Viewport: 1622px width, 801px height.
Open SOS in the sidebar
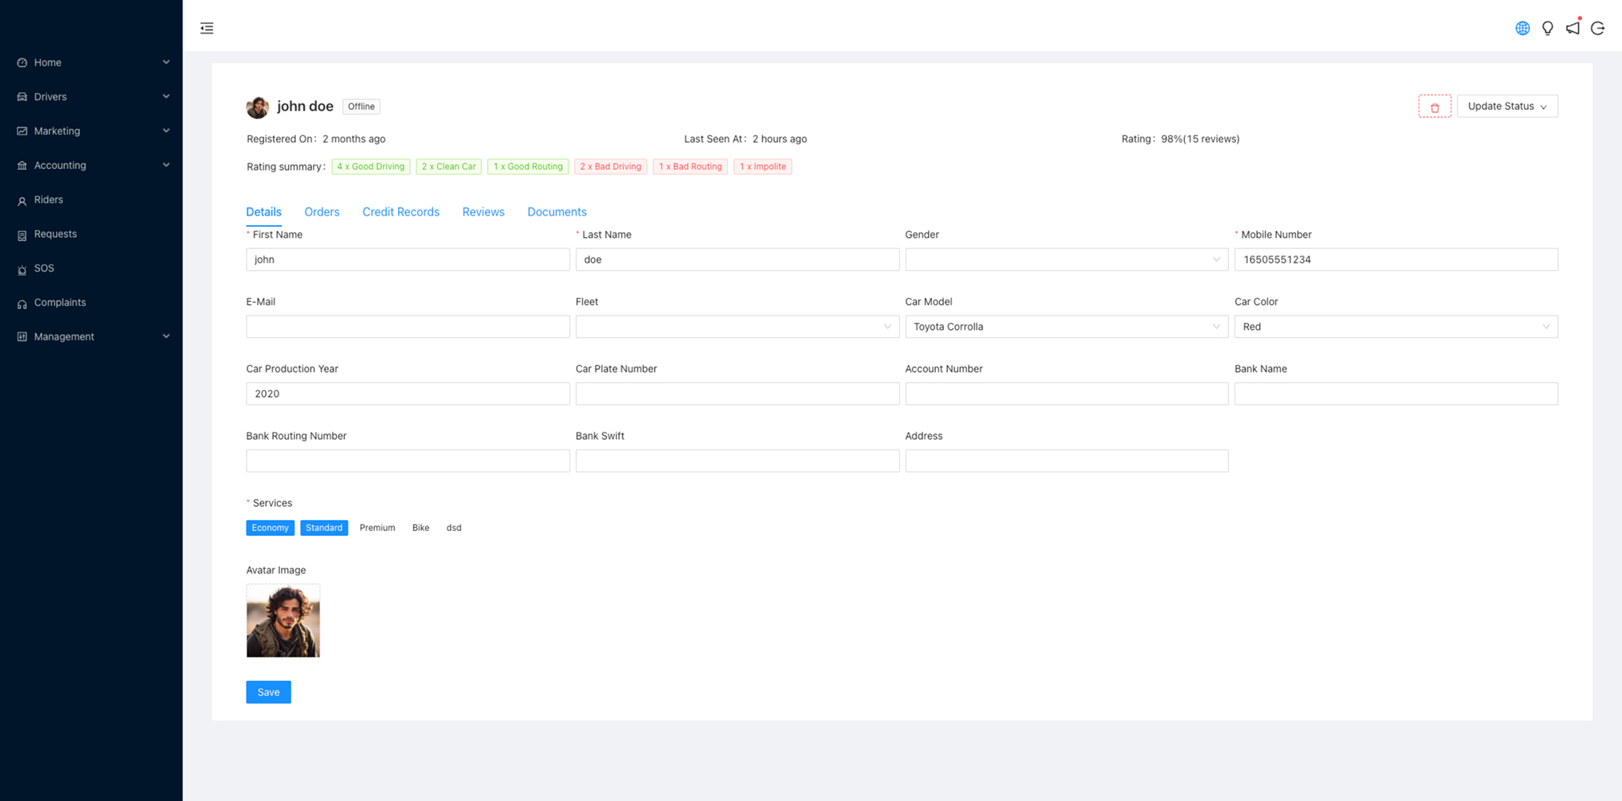click(44, 268)
